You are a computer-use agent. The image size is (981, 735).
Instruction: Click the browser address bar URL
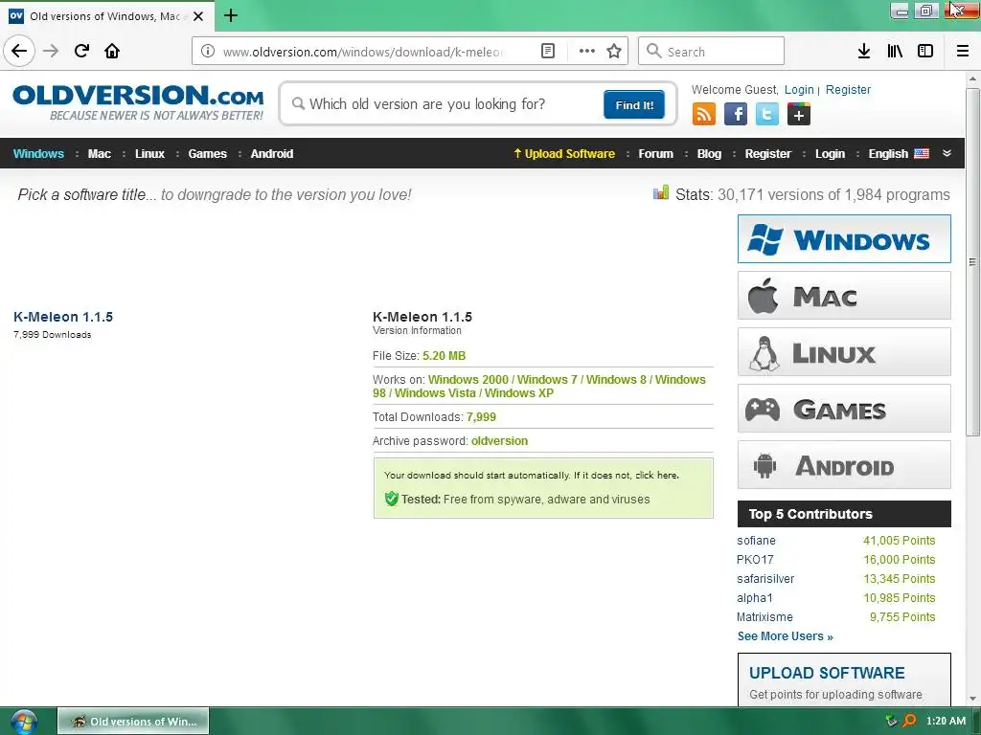click(363, 52)
